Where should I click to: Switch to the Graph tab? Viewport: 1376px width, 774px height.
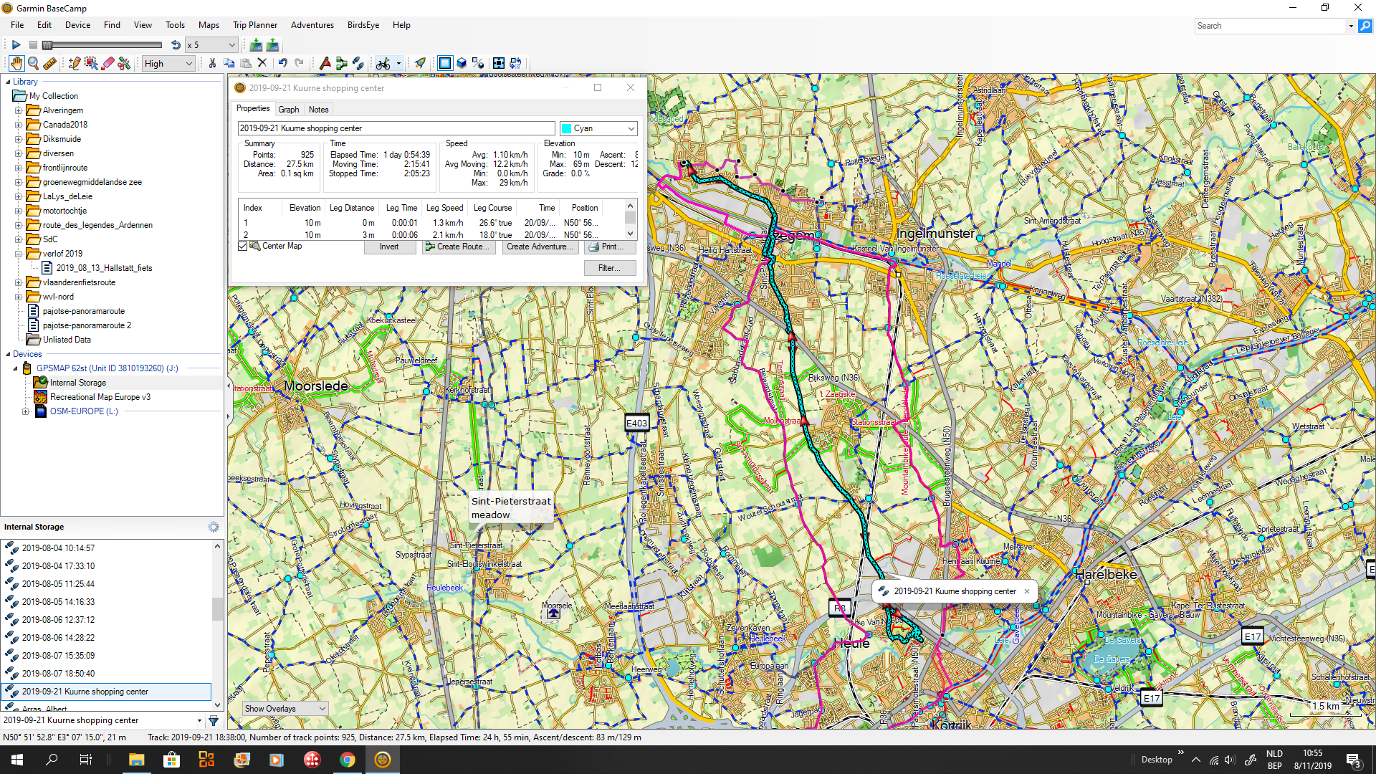pyautogui.click(x=289, y=110)
